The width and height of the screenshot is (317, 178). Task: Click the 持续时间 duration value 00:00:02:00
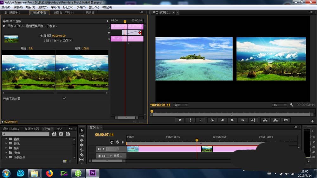click(59, 36)
